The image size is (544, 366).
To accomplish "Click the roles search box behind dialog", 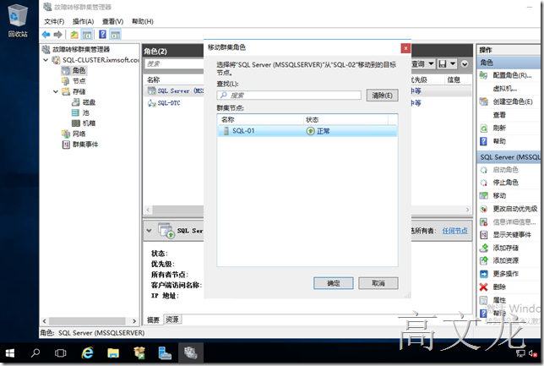I will click(174, 64).
